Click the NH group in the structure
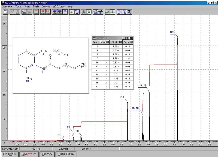The image size is (218, 157). (x=44, y=69)
